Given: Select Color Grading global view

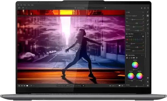Looking at the screenshot, I should click(137, 58).
